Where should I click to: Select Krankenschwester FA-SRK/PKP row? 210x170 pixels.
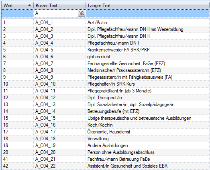[x=106, y=50]
